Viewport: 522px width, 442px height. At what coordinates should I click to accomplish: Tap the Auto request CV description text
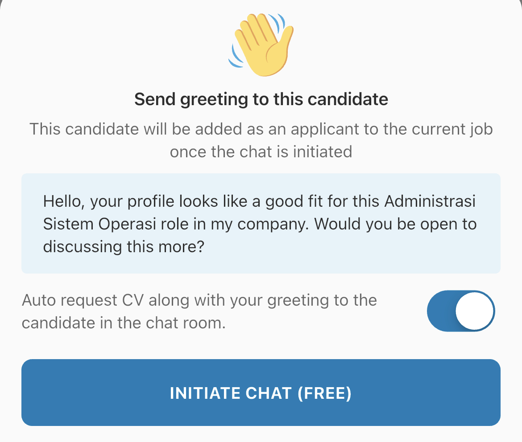(199, 311)
